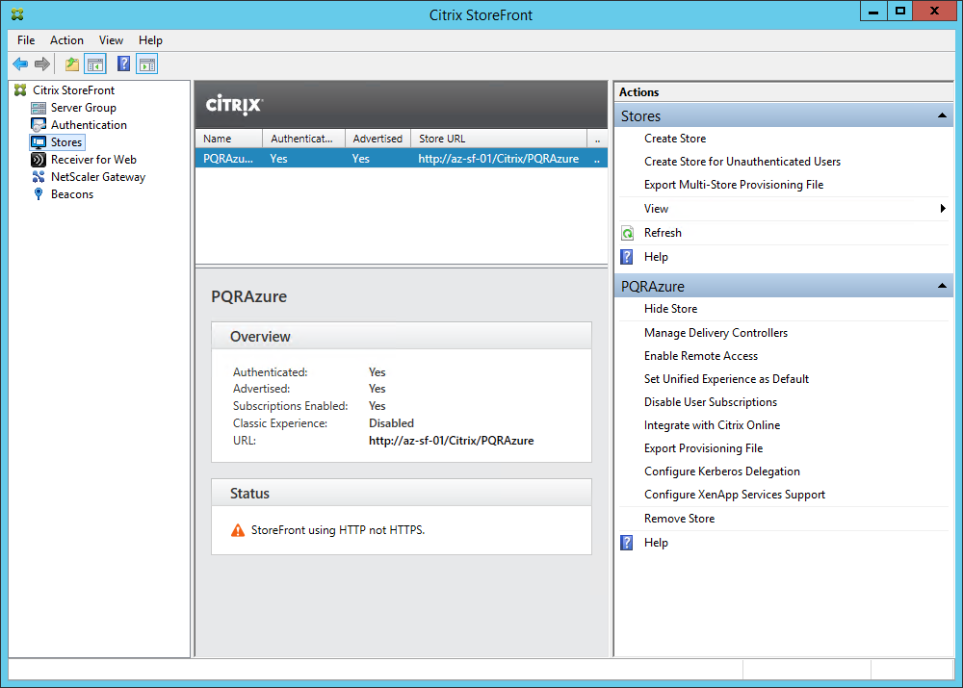Viewport: 963px width, 688px height.
Task: Click Create Store action
Action: (675, 139)
